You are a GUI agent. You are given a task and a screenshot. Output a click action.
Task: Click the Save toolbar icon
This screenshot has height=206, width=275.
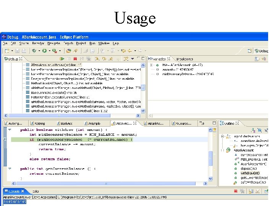(17, 51)
